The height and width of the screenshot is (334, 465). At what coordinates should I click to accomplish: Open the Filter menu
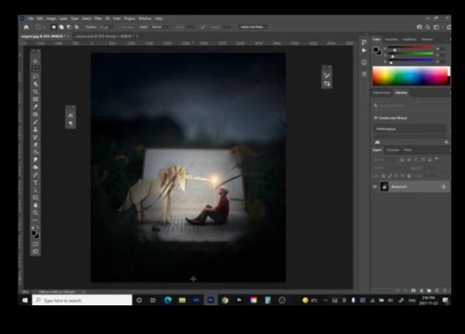(96, 18)
